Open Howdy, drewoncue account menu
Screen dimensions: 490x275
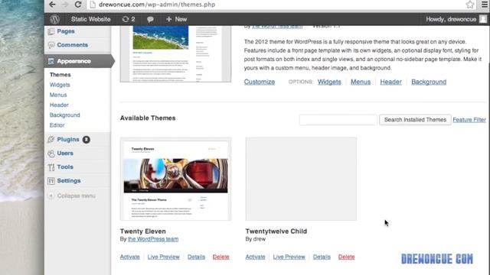[451, 19]
